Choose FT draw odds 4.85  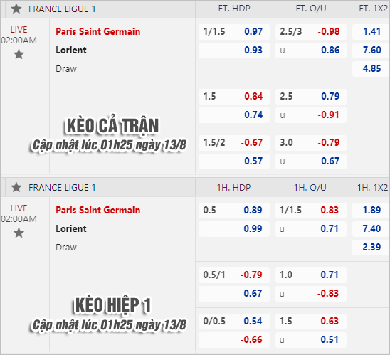coord(371,68)
